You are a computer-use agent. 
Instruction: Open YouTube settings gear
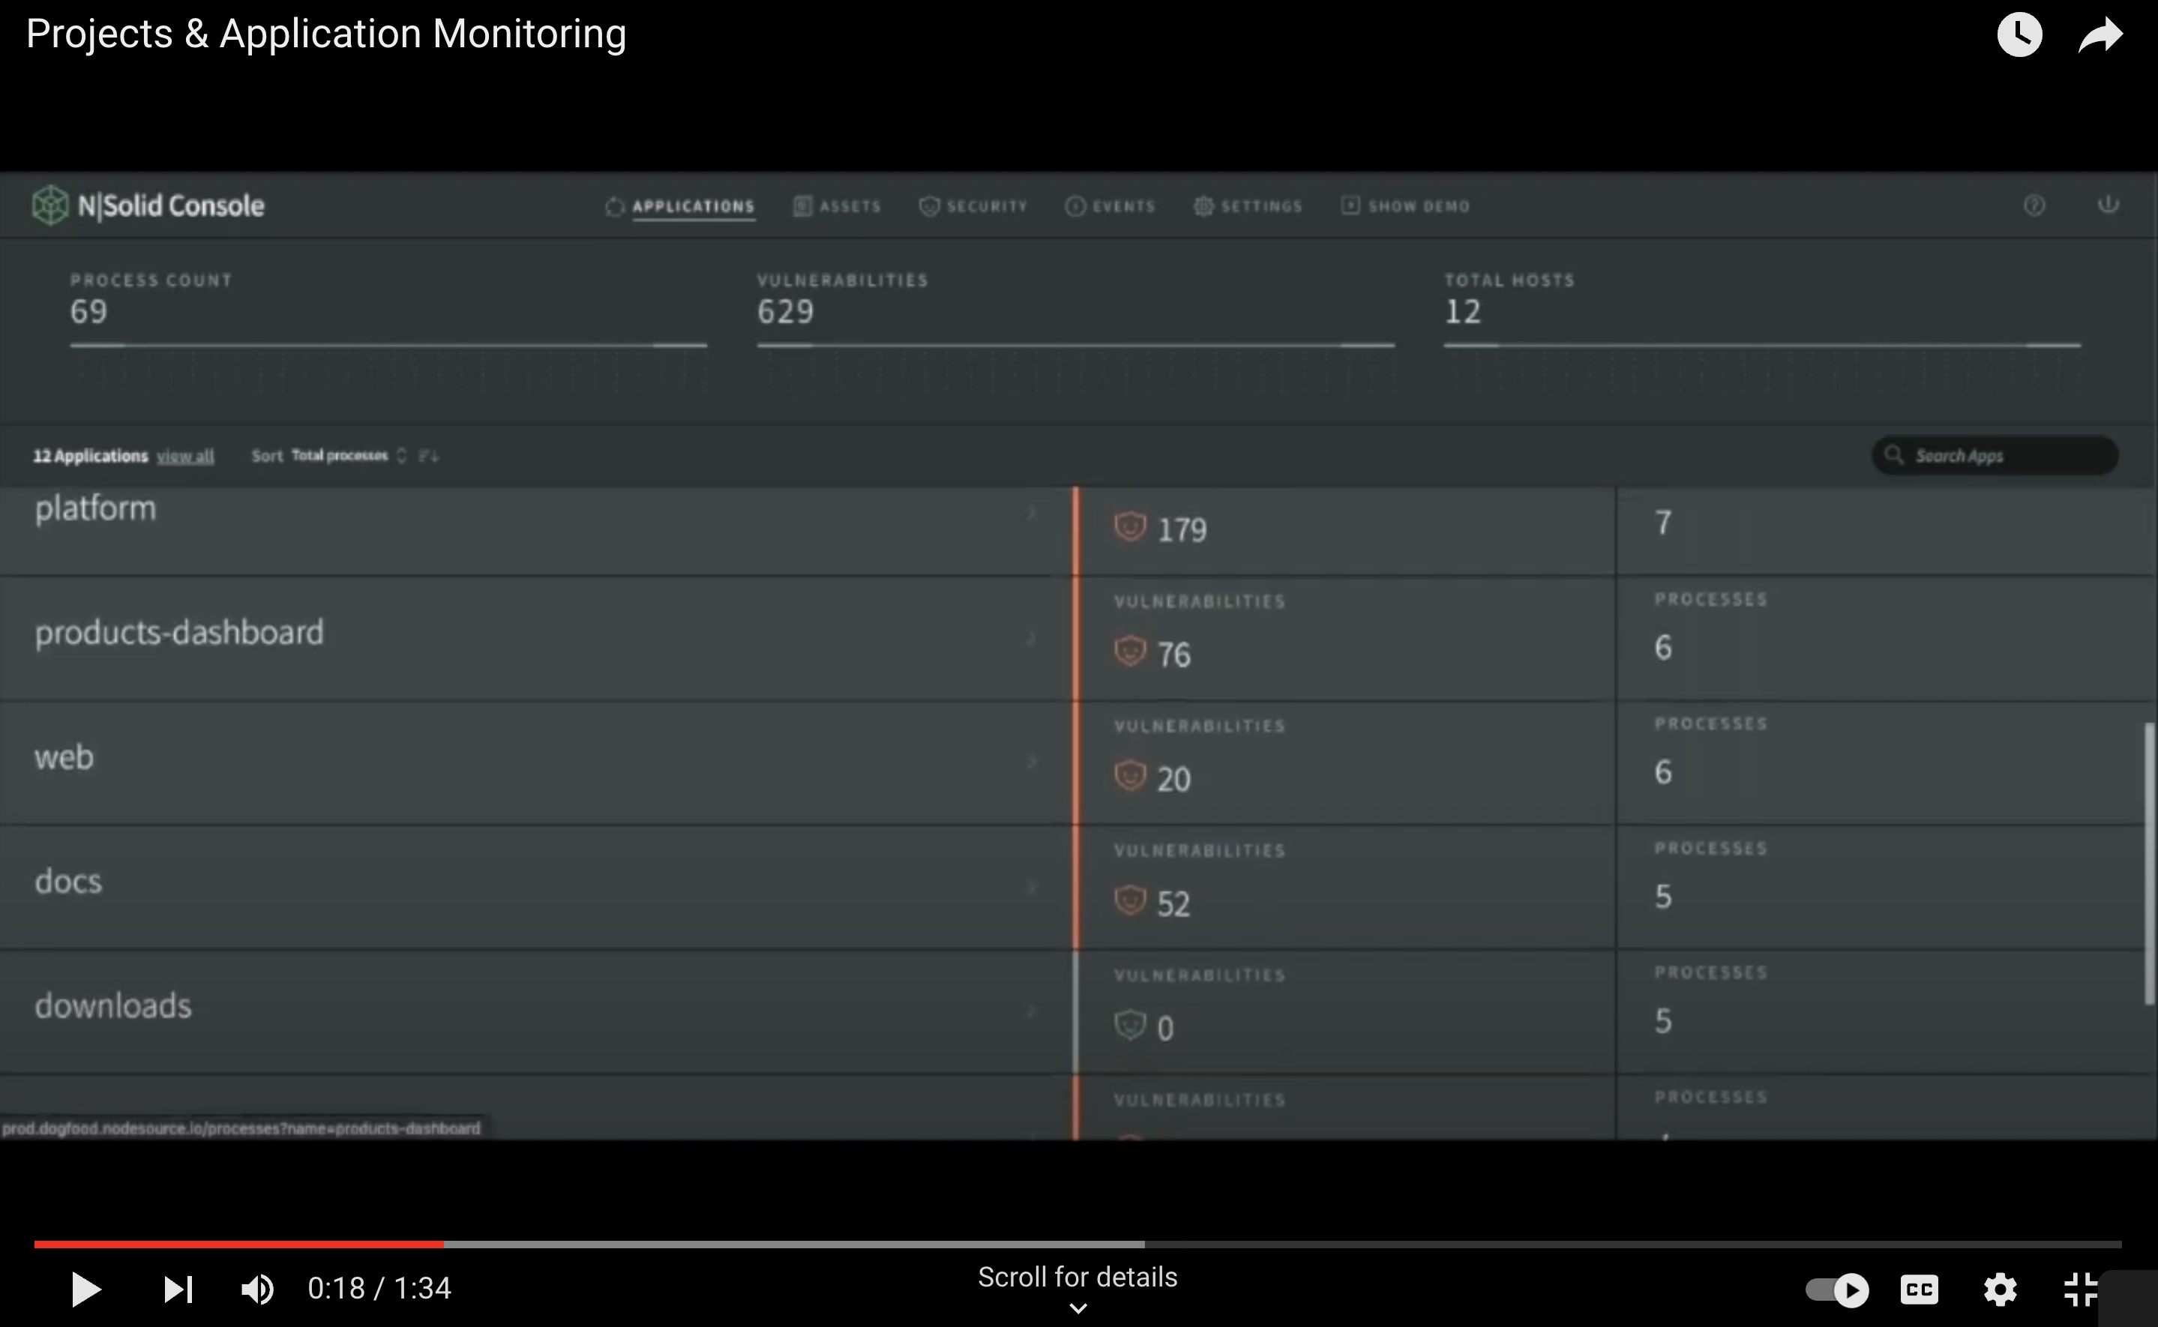click(2000, 1288)
